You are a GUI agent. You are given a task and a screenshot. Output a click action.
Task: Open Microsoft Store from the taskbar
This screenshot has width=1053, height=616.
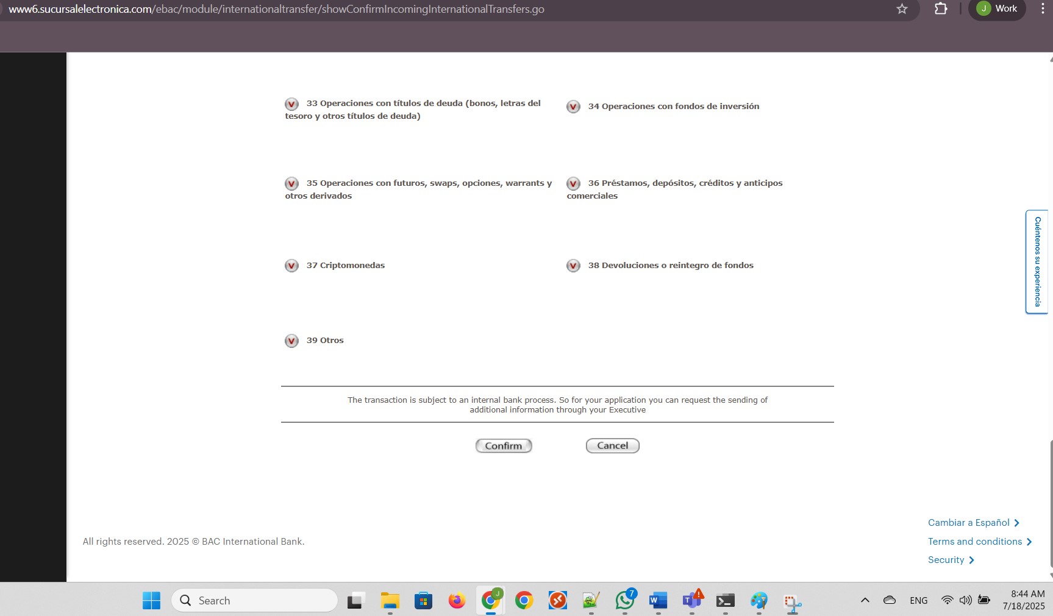[423, 601]
